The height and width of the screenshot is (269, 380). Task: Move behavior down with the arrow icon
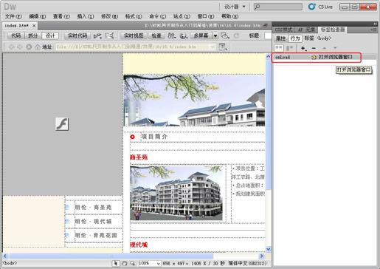[x=335, y=48]
